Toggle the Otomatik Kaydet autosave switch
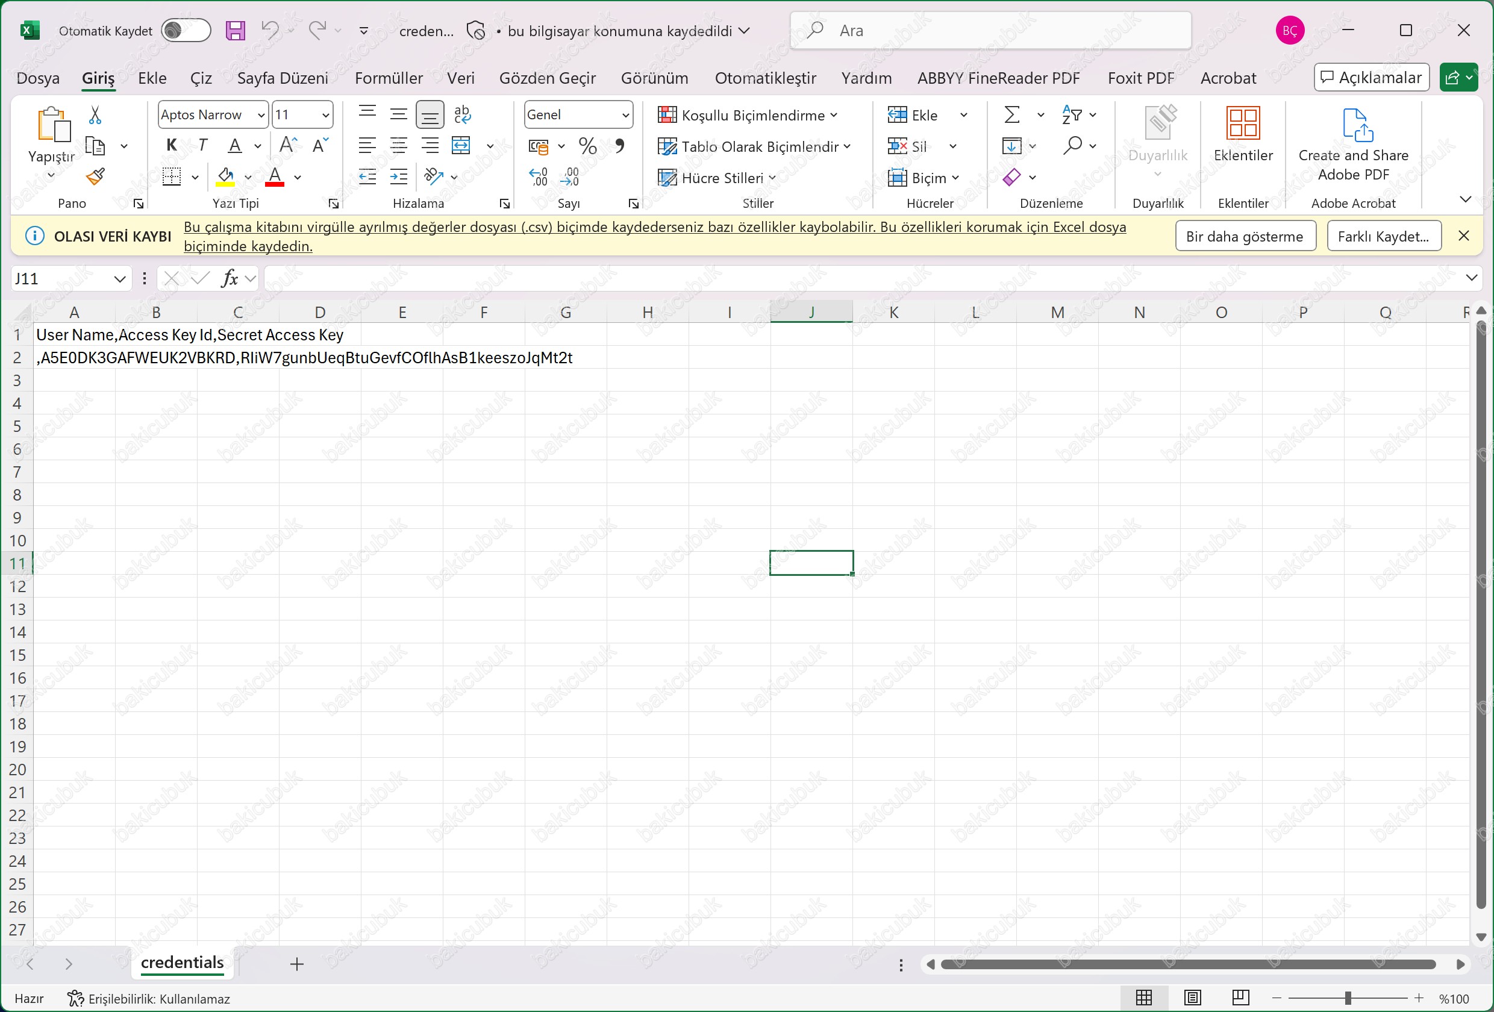 [x=186, y=30]
